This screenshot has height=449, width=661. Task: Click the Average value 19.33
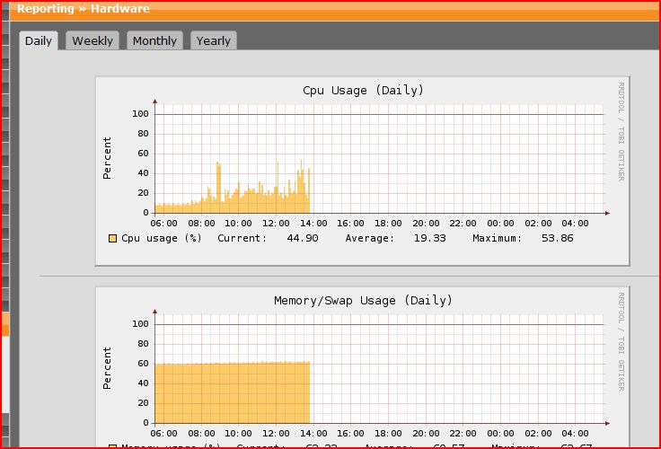pos(429,238)
